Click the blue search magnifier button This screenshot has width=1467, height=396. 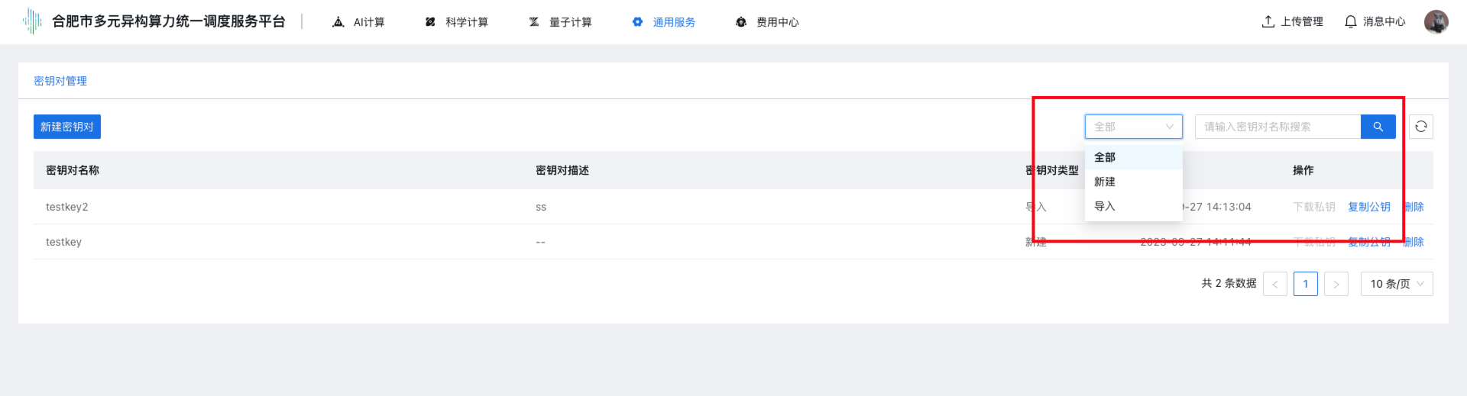tap(1378, 127)
